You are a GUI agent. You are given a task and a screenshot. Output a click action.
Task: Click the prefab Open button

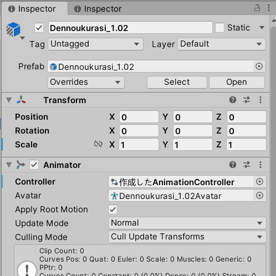point(237,82)
